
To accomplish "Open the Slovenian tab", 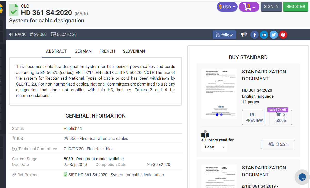I will click(x=134, y=51).
